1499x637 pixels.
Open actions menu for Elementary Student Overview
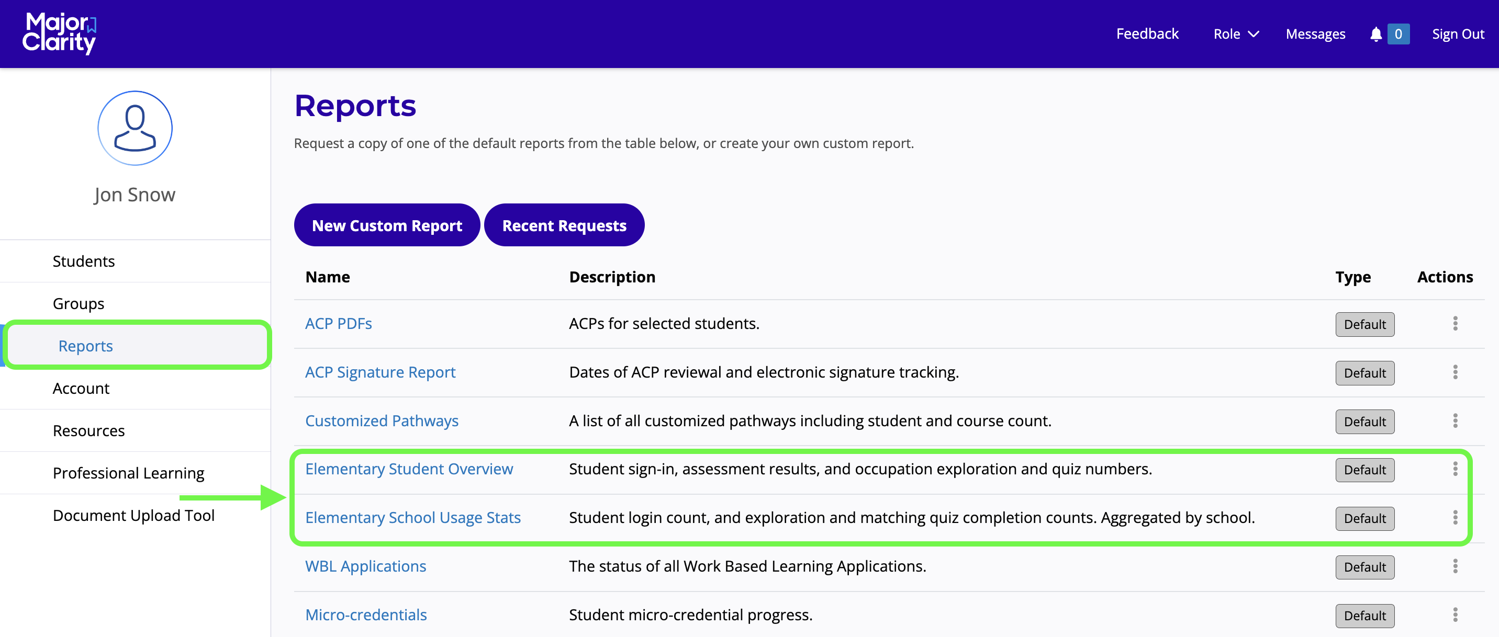pos(1455,469)
